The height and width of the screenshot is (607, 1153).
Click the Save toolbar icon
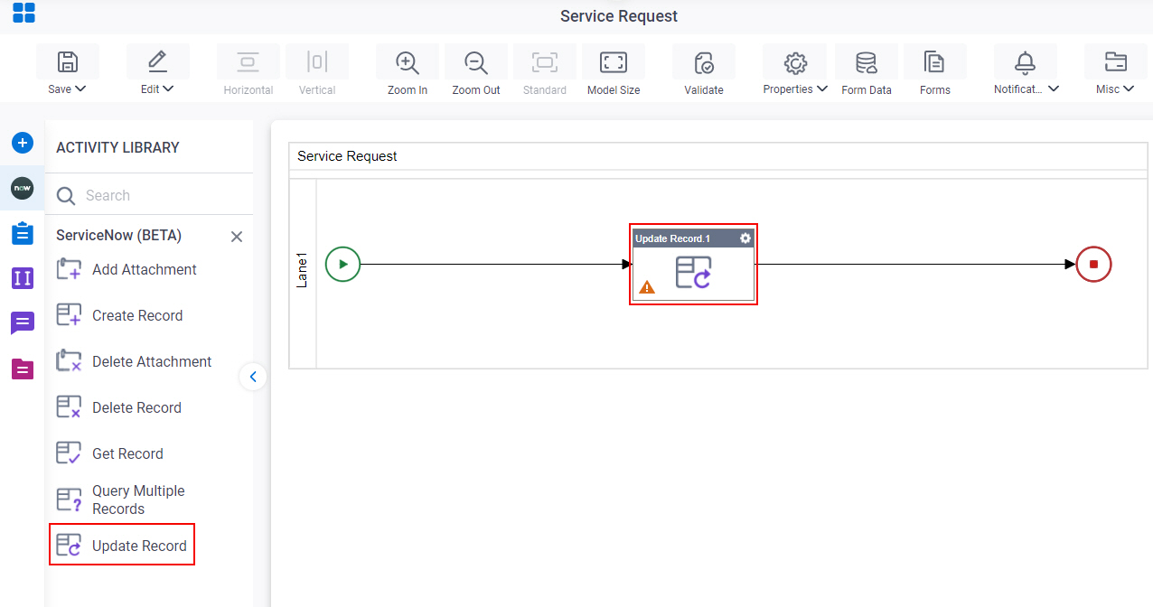tap(68, 61)
